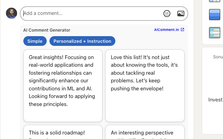Open the emoji picker in comment box
This screenshot has height=139, width=223.
point(167,14)
